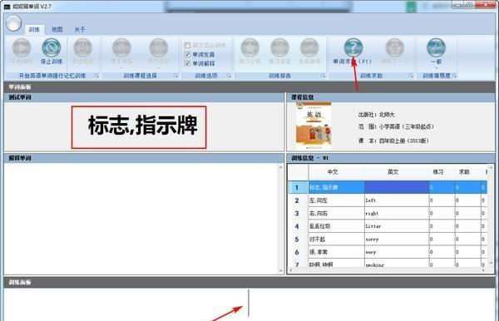Click the greyed-out icon beside 单词求助 in 训练求助 group
The image size is (499, 321).
coord(394,48)
